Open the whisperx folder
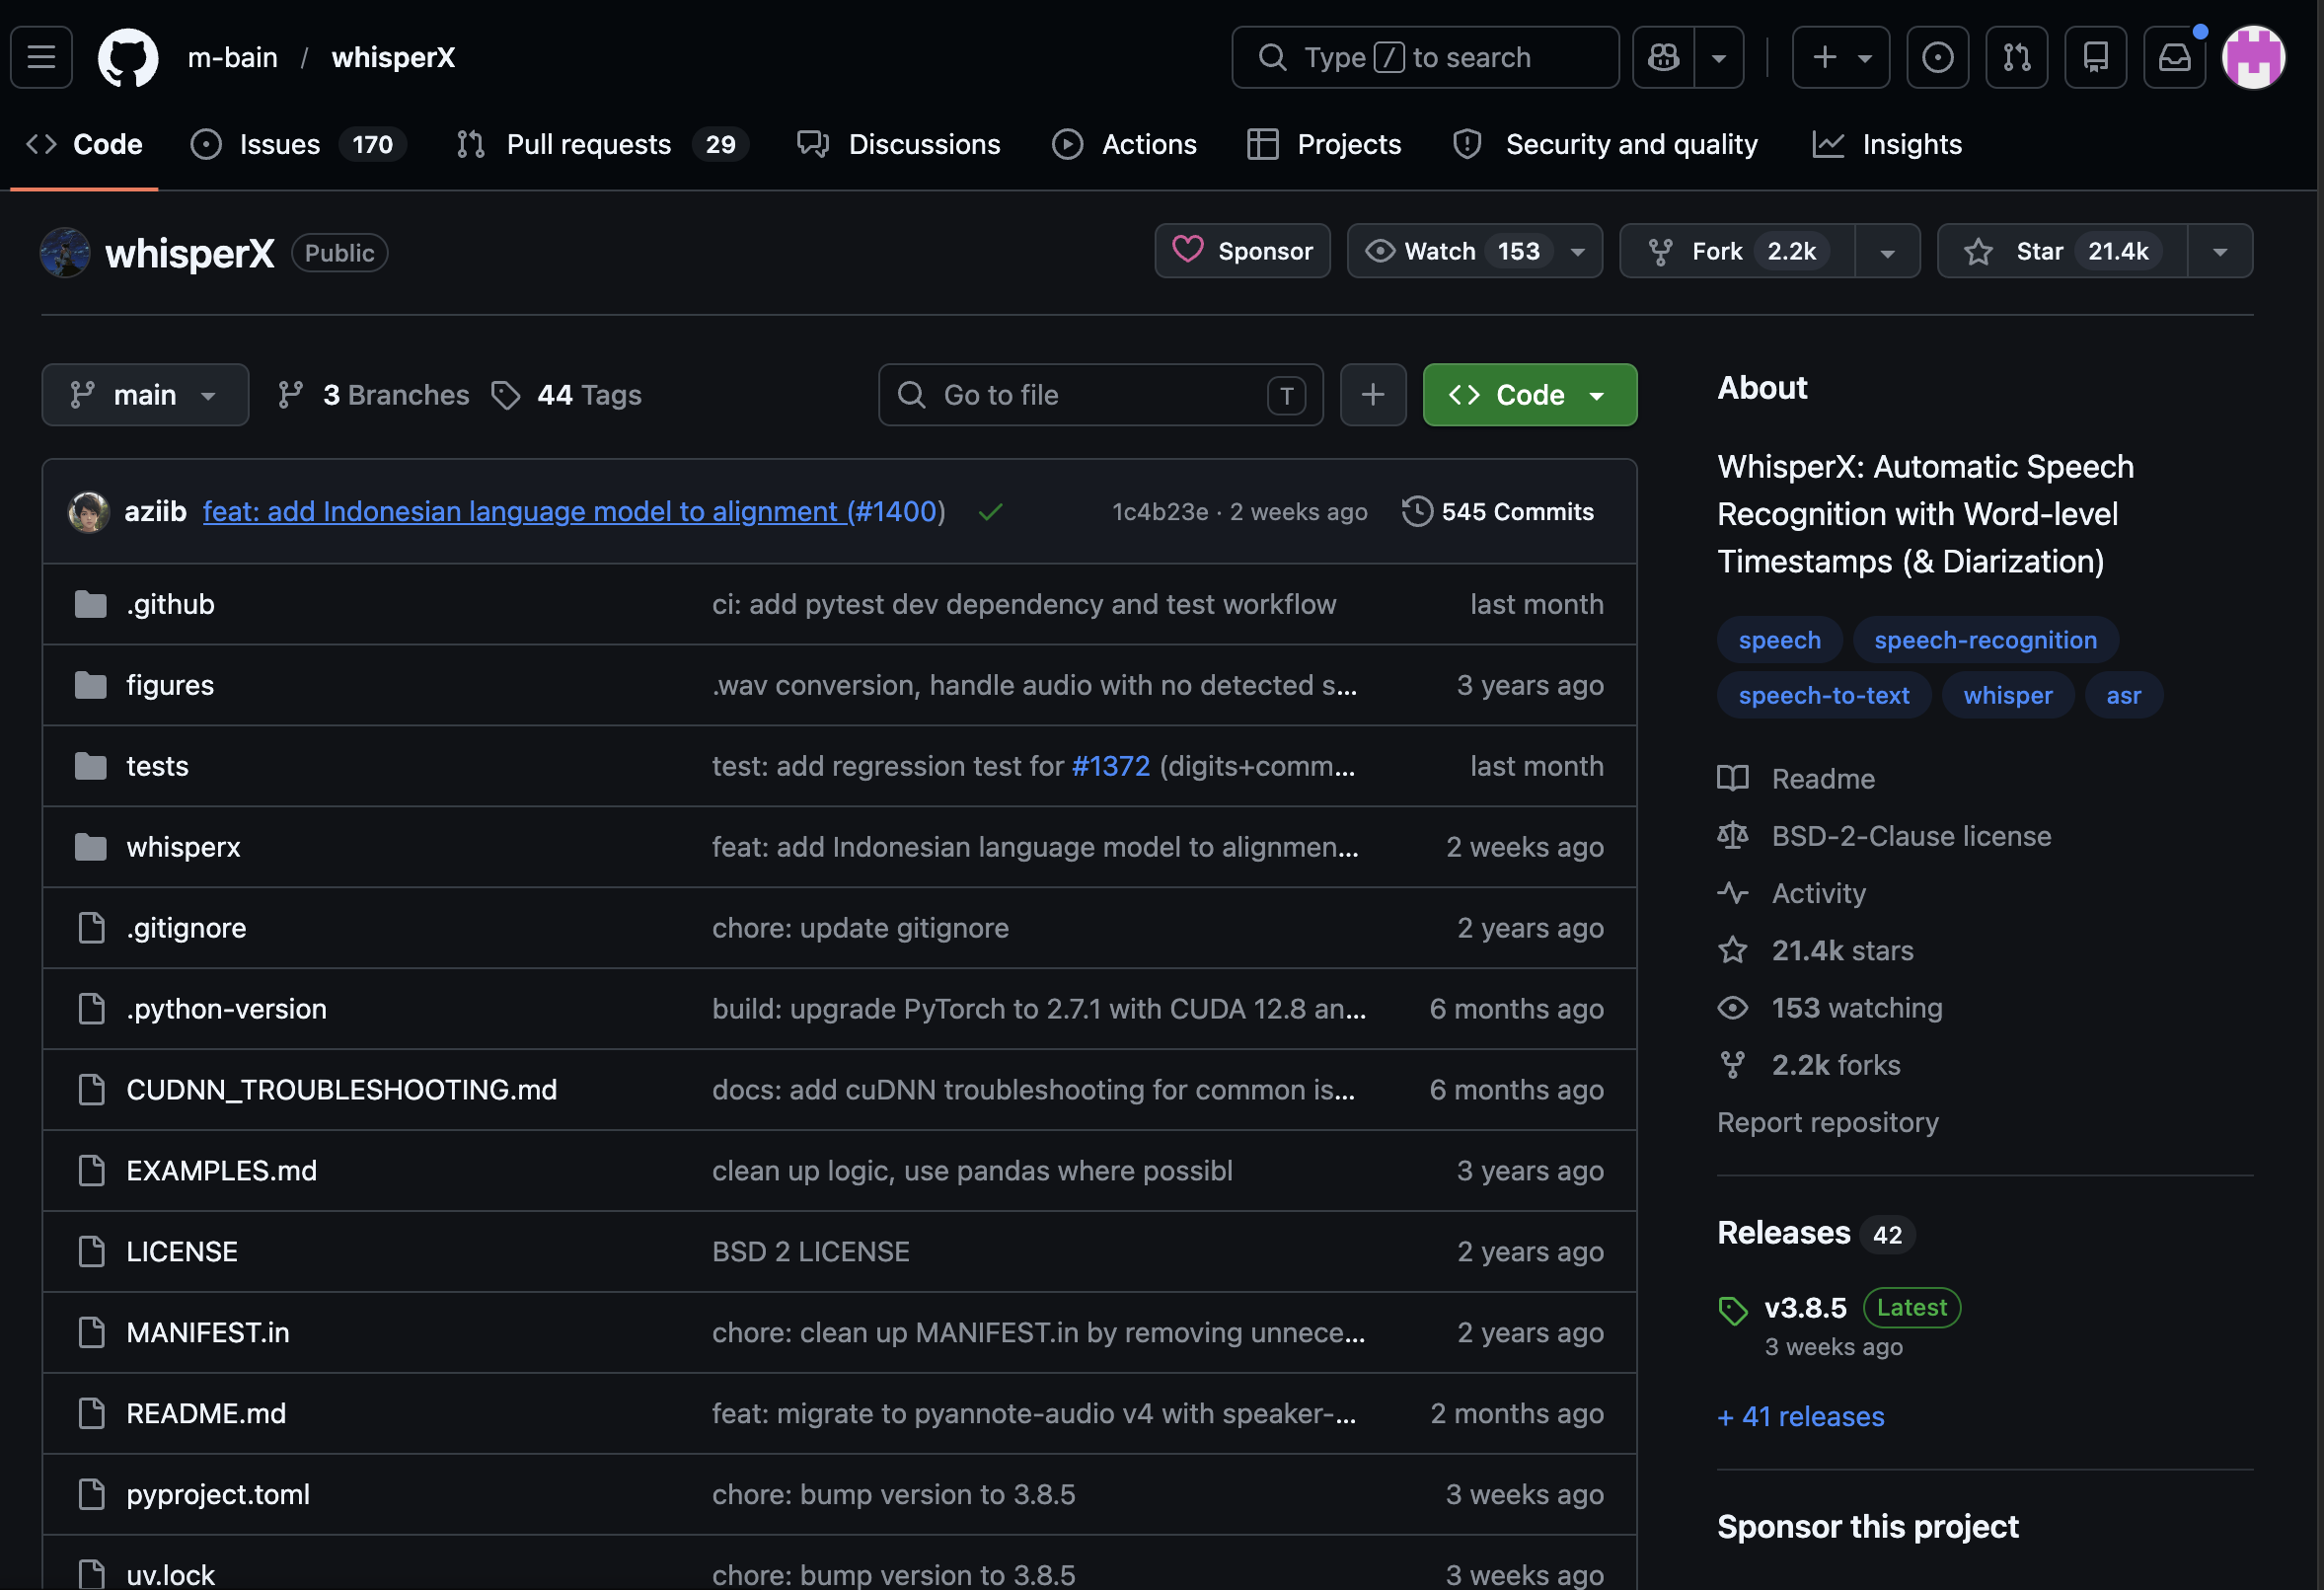The height and width of the screenshot is (1590, 2324). pyautogui.click(x=183, y=847)
